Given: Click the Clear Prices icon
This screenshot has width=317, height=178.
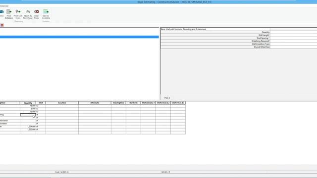Looking at the screenshot, I should coord(36,14).
